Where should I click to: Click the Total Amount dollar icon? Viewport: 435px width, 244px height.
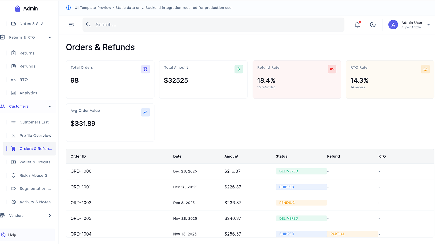point(239,69)
